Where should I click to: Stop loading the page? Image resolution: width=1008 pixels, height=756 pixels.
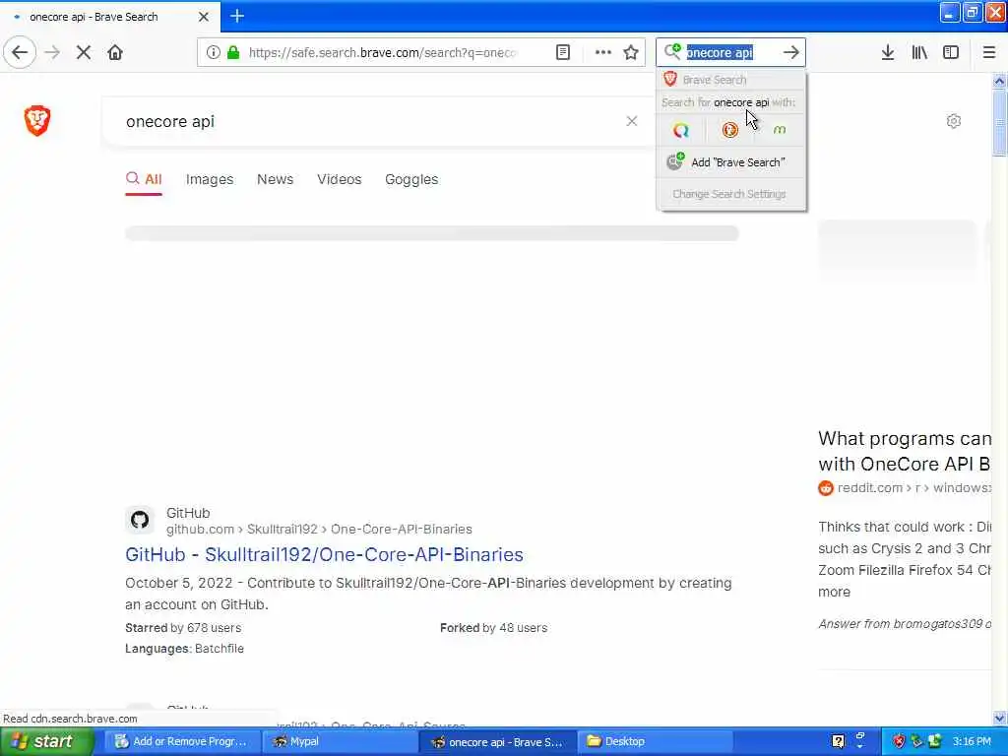coord(84,53)
